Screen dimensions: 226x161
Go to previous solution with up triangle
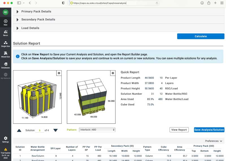click(x=19, y=130)
